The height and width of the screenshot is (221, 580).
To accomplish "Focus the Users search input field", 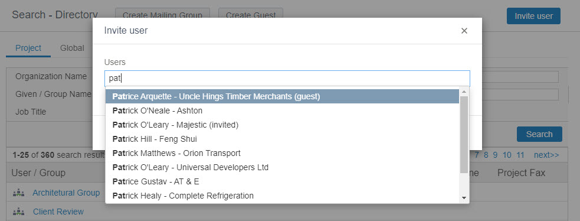I will click(287, 79).
